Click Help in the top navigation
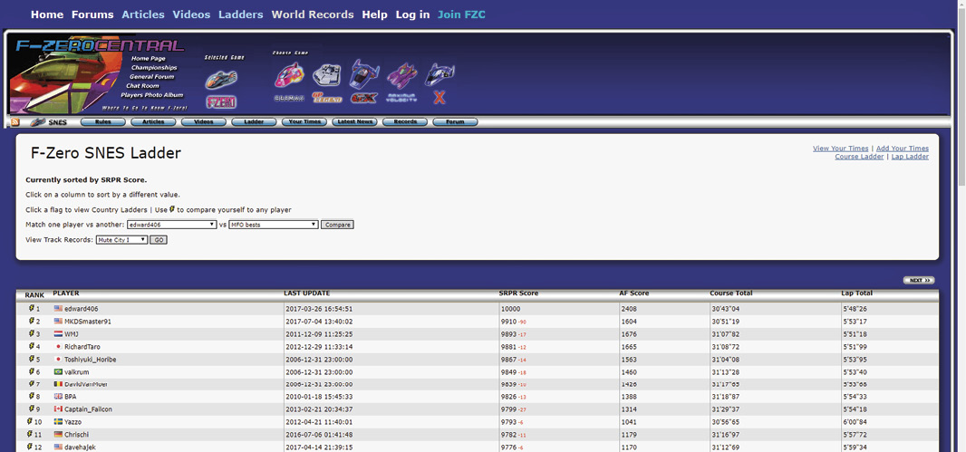 click(374, 14)
